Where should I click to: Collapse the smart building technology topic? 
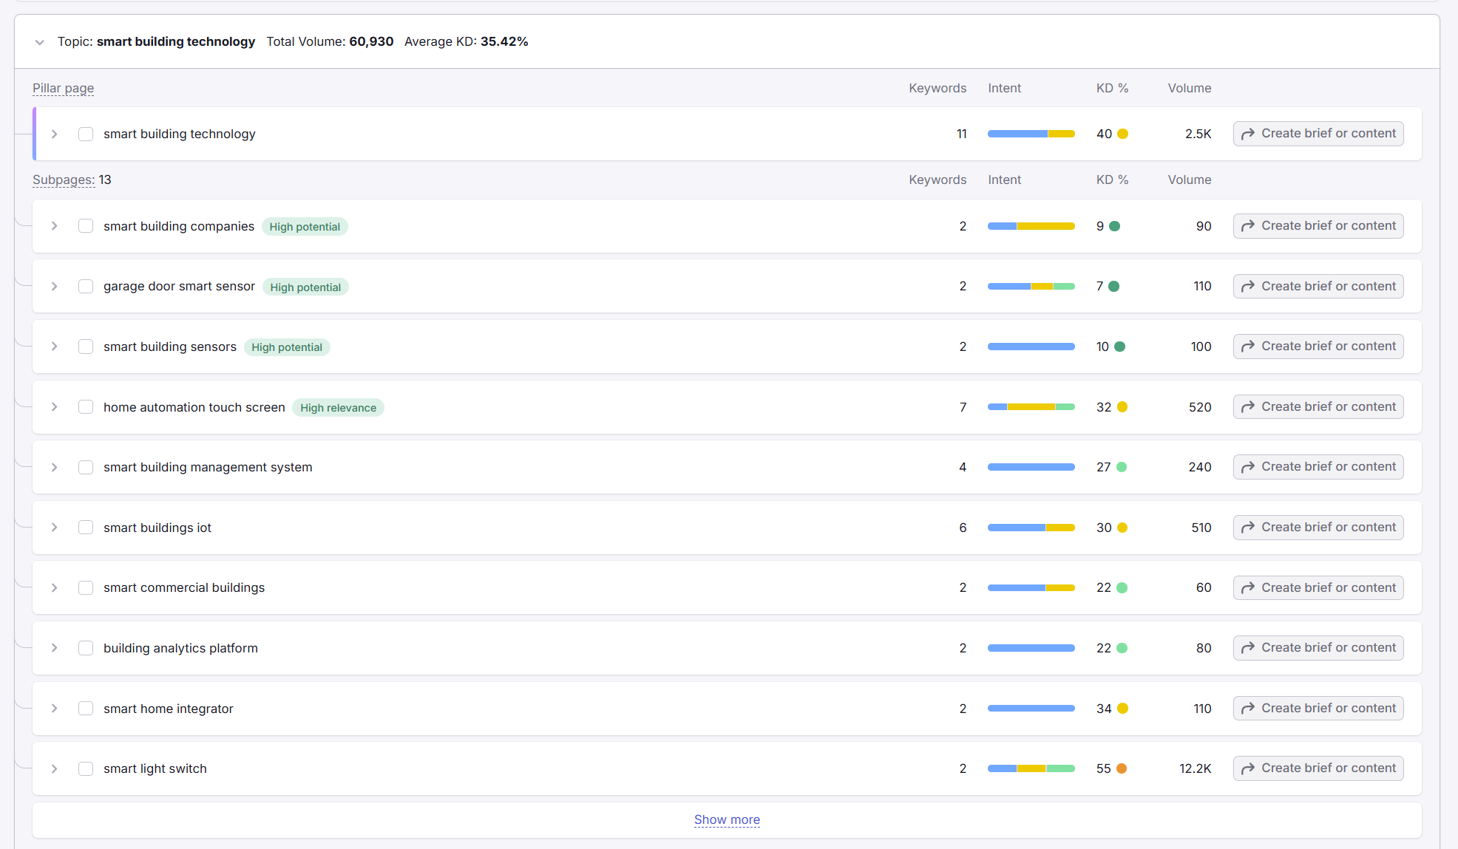40,42
